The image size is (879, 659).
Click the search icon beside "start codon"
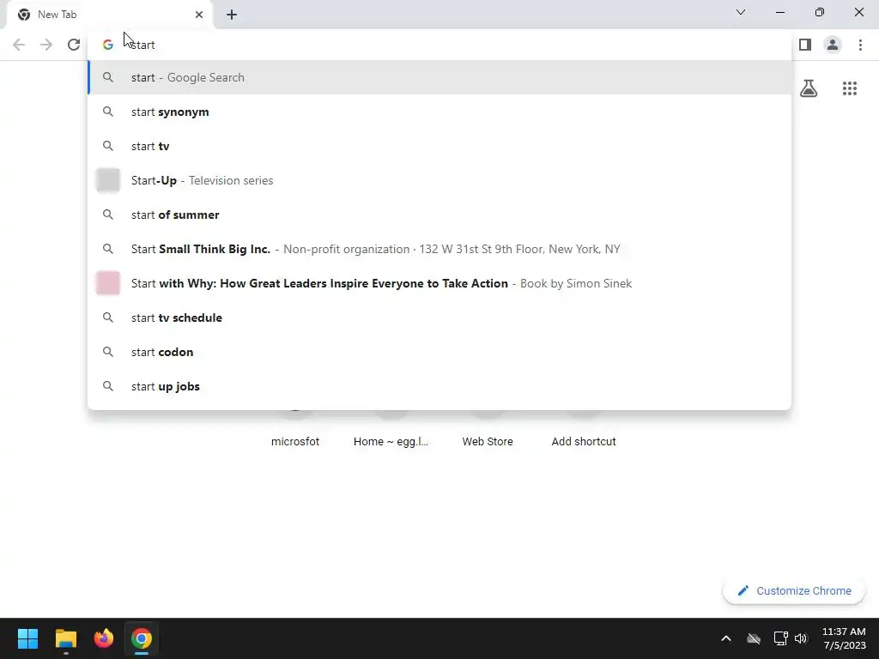(107, 352)
